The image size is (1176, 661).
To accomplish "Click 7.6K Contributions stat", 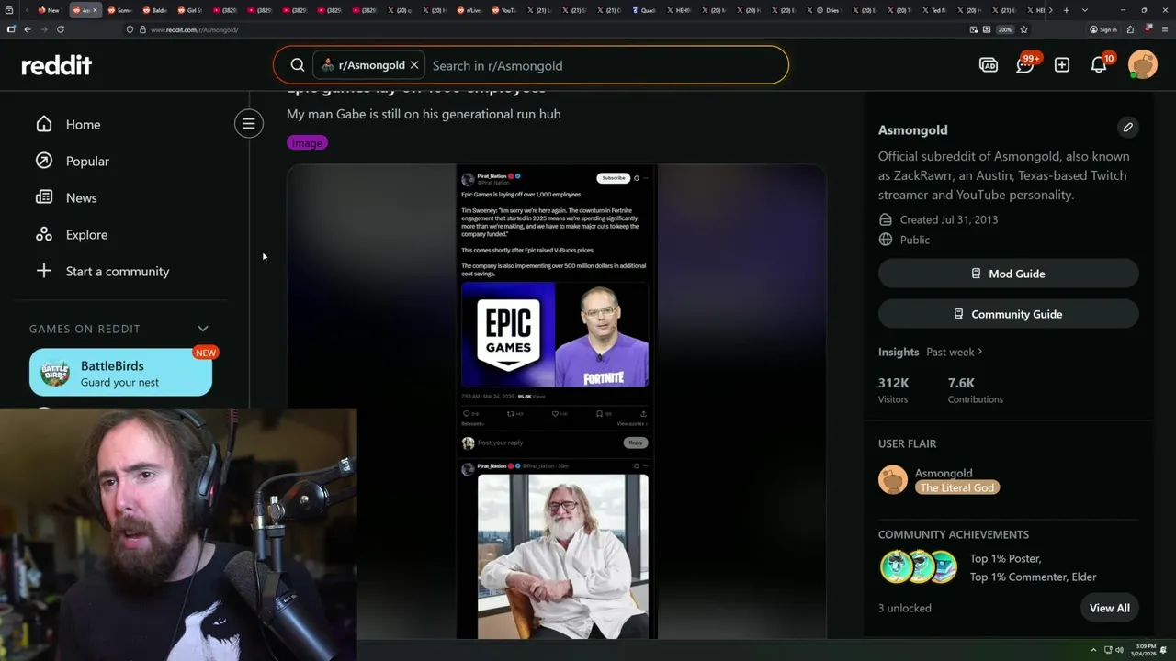I will tap(976, 390).
